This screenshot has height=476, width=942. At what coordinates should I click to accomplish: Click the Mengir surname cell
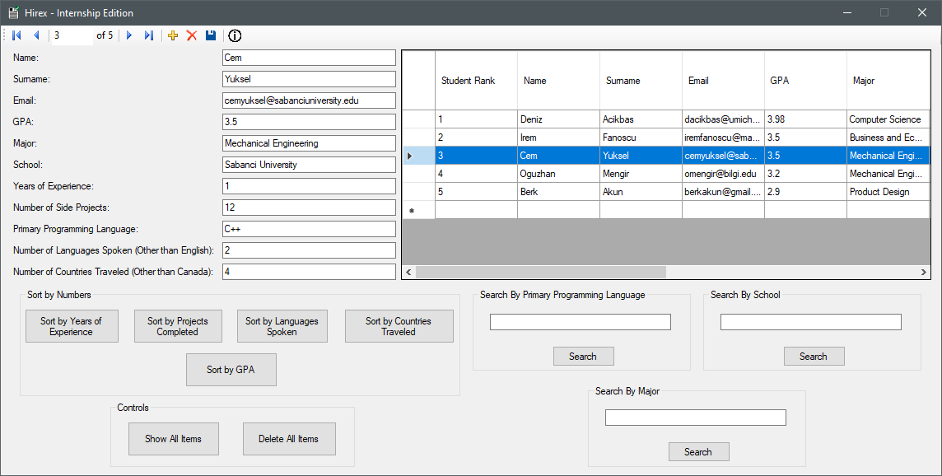[x=641, y=174]
